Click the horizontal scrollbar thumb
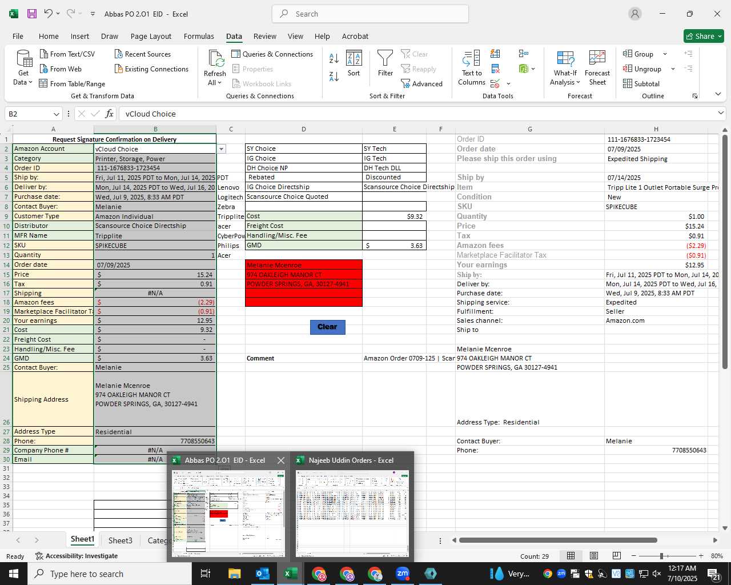 [x=558, y=540]
